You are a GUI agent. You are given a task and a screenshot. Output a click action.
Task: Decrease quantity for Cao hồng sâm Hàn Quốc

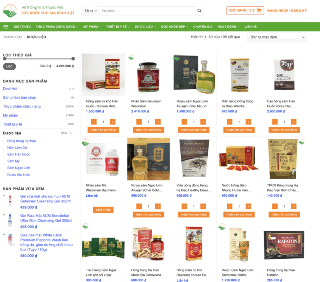point(275,122)
